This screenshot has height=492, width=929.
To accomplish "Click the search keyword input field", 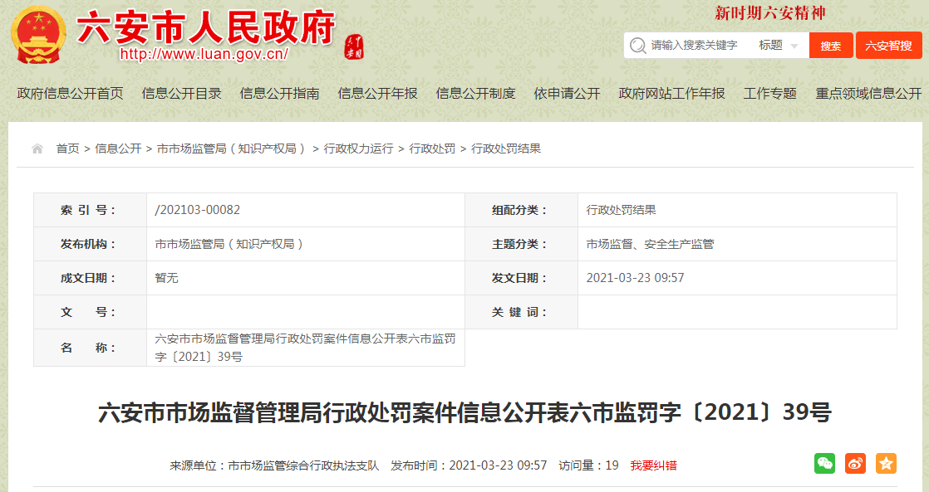I will tap(695, 46).
